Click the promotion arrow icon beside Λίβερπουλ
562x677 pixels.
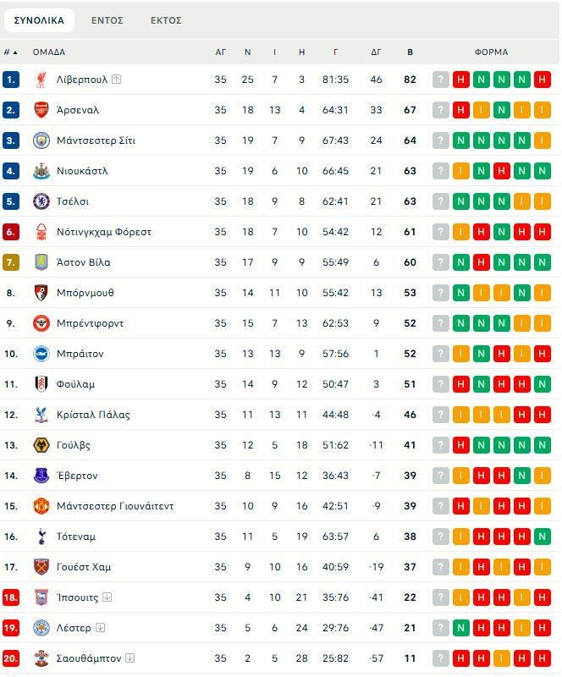117,80
